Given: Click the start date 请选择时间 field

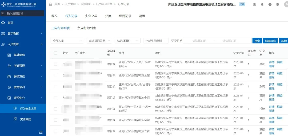Looking at the screenshot, I should pos(199,41).
